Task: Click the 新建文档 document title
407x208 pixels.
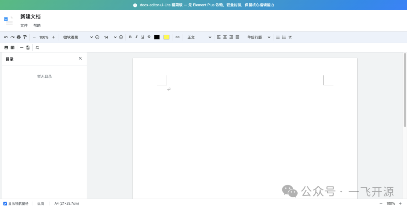Action: click(x=31, y=17)
